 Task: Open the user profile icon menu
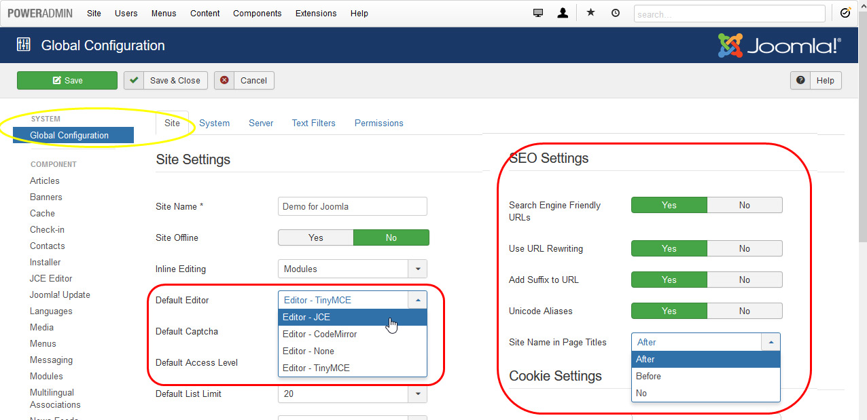(563, 13)
